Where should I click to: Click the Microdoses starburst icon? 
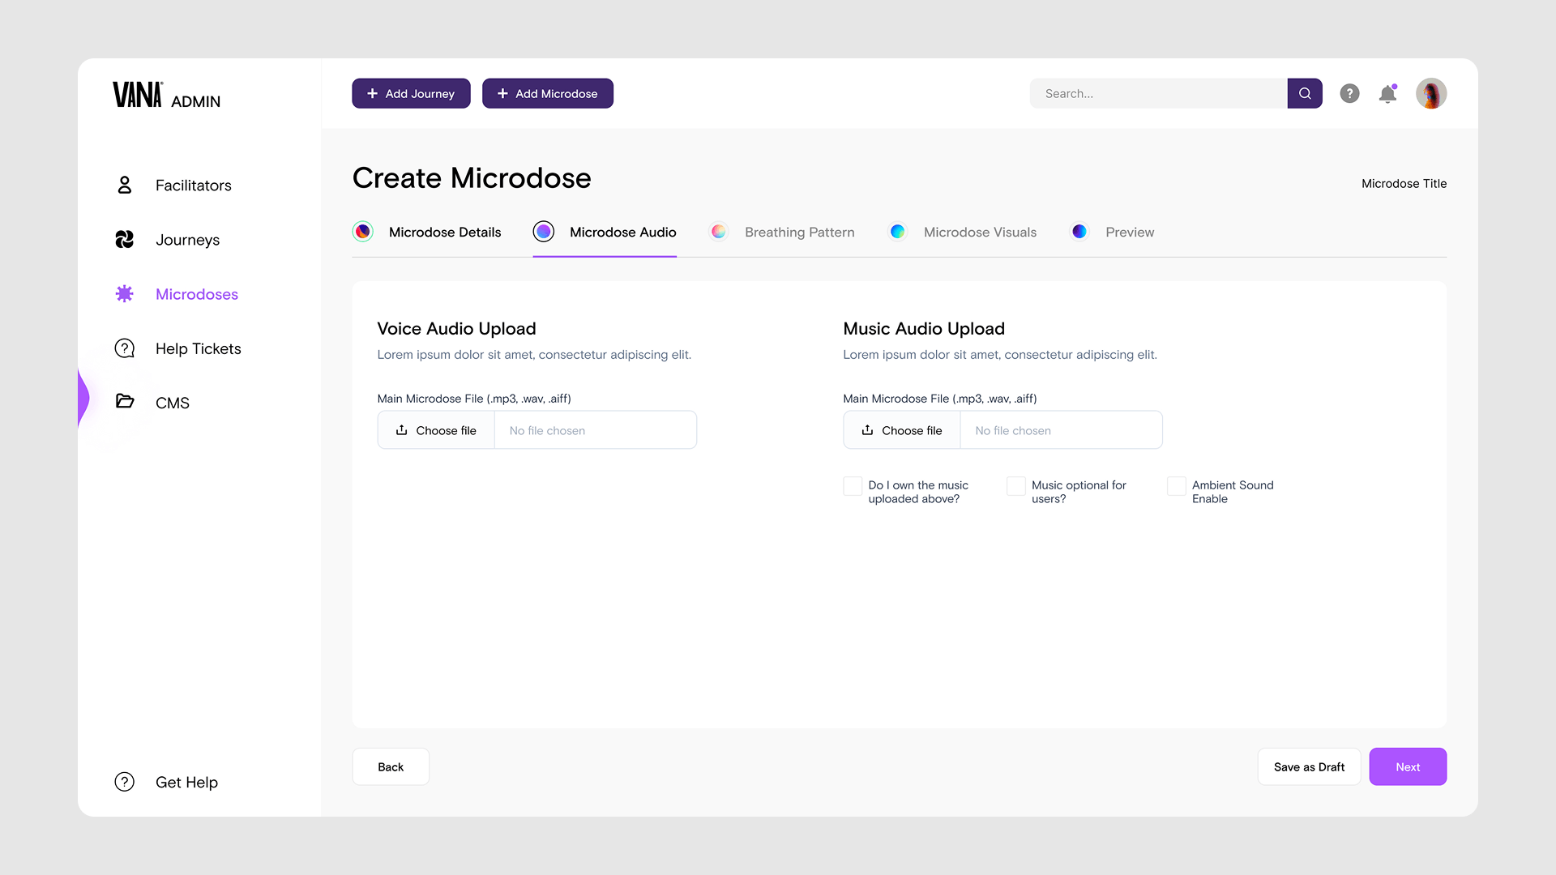click(x=124, y=294)
